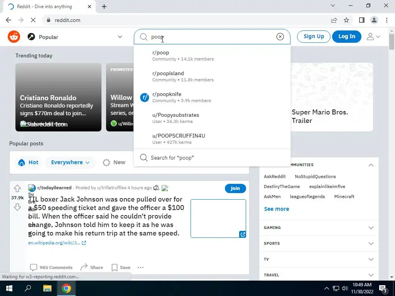Open the Willow promoted card

(x=120, y=97)
